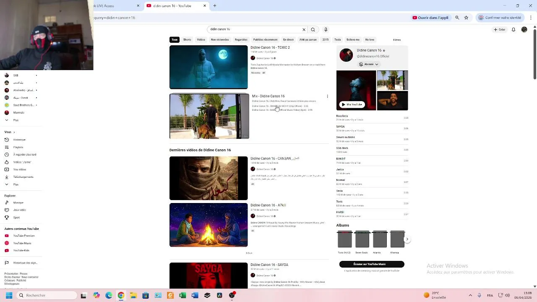Launch Word from taskbar
Image resolution: width=537 pixels, height=302 pixels.
(195, 295)
